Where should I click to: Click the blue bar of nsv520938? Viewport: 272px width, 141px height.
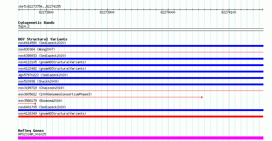[x=141, y=84]
